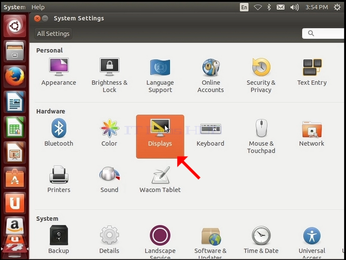346x260 pixels.
Task: Open the Landscape Service panel
Action: point(160,242)
